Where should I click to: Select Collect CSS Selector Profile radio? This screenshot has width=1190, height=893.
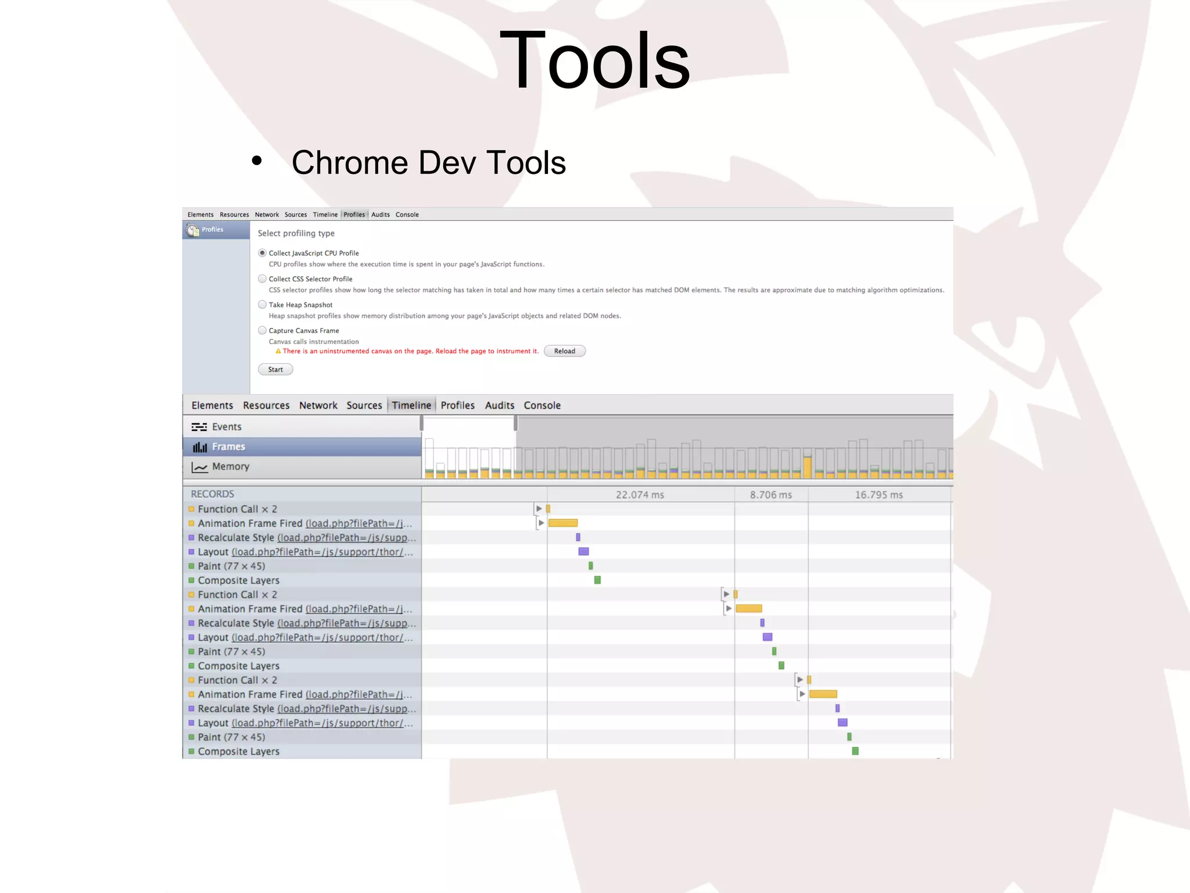[262, 278]
